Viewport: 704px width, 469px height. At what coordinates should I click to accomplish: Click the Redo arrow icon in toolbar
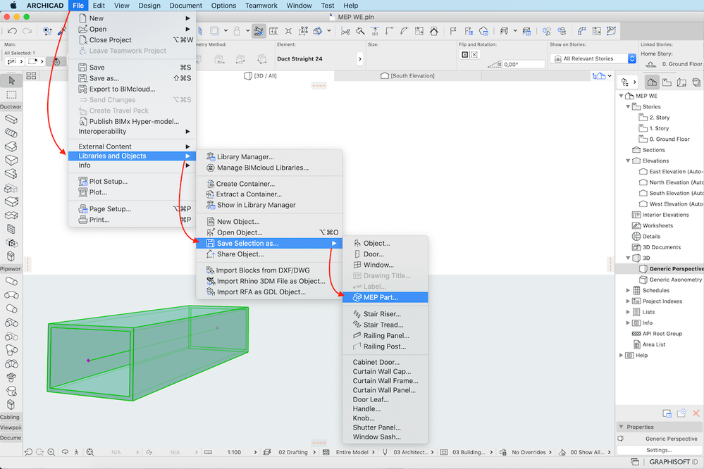click(x=27, y=31)
